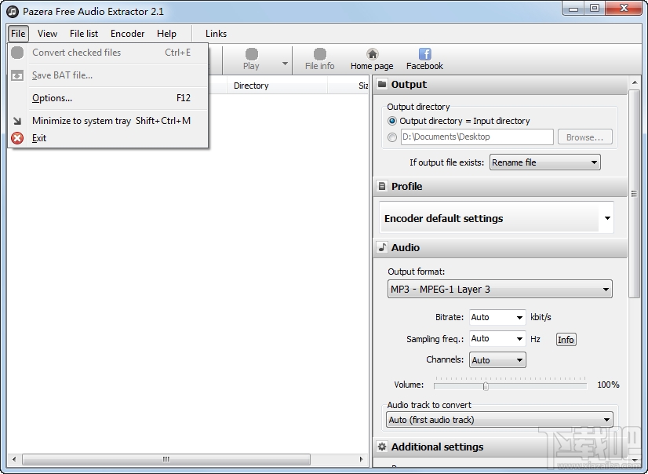Click the Exit icon in the File menu
The height and width of the screenshot is (474, 648).
[17, 138]
